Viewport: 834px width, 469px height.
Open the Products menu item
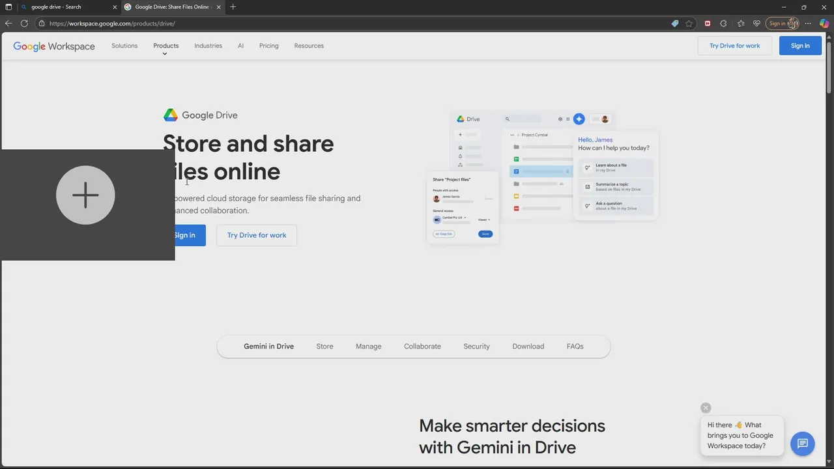click(x=166, y=46)
